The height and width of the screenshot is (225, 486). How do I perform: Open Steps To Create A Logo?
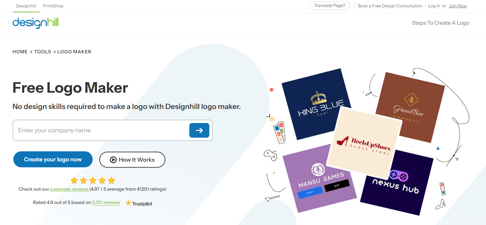click(x=441, y=23)
